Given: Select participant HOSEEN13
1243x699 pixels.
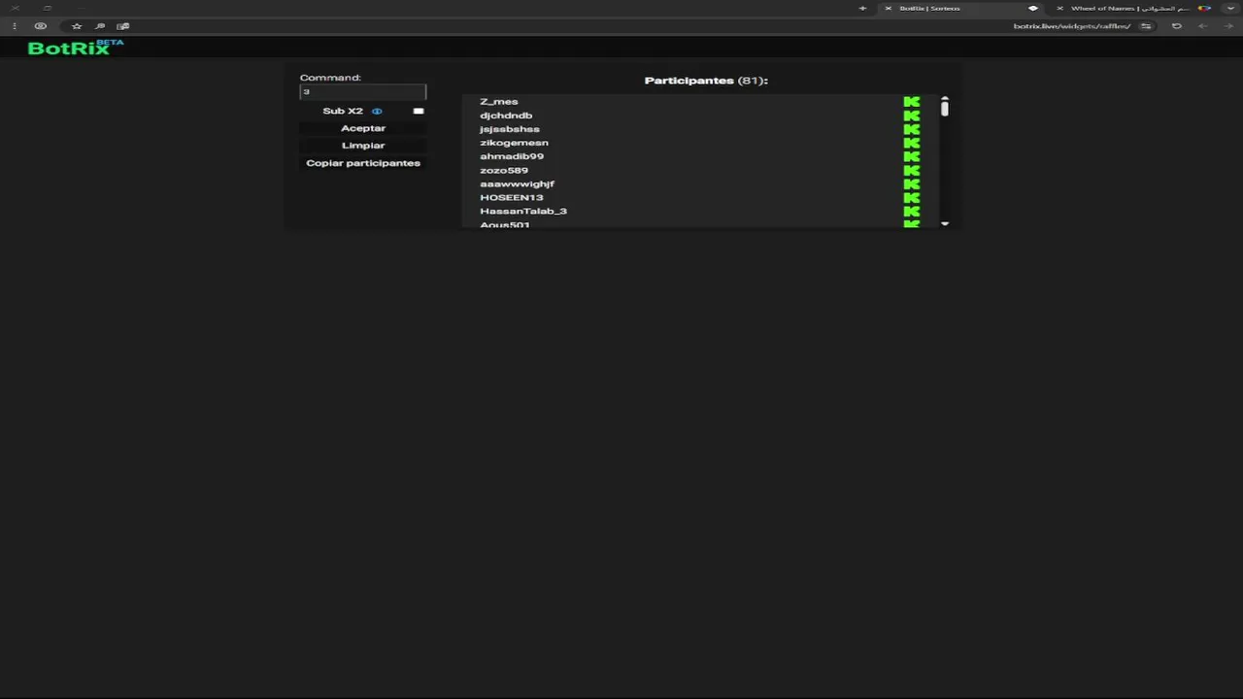Looking at the screenshot, I should tap(512, 197).
